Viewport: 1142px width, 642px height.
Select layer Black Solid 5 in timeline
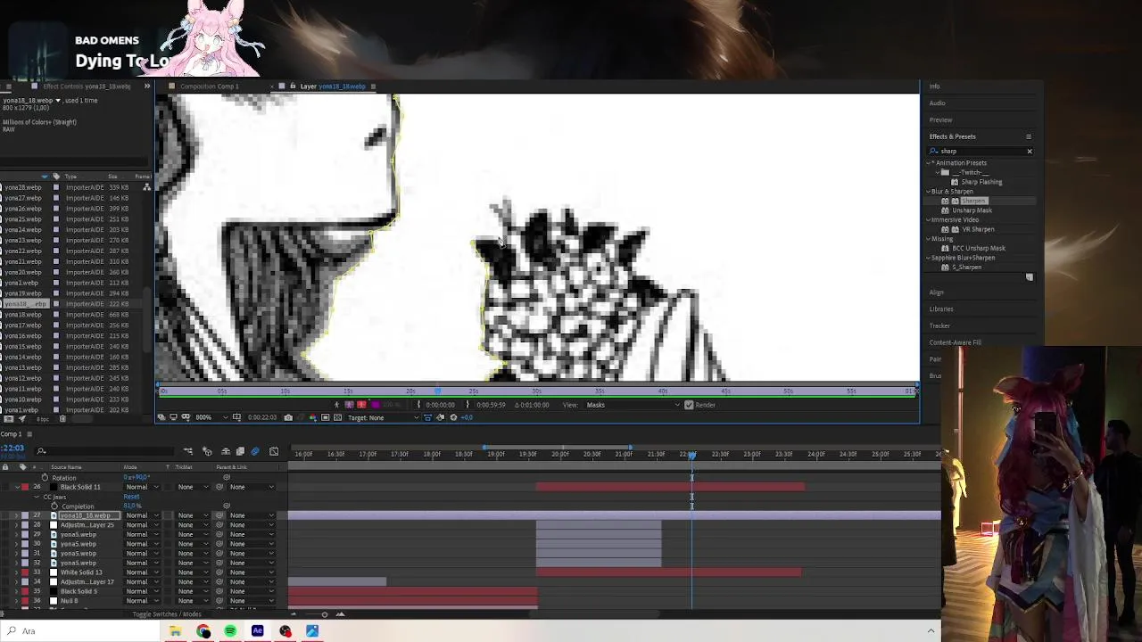coord(79,591)
